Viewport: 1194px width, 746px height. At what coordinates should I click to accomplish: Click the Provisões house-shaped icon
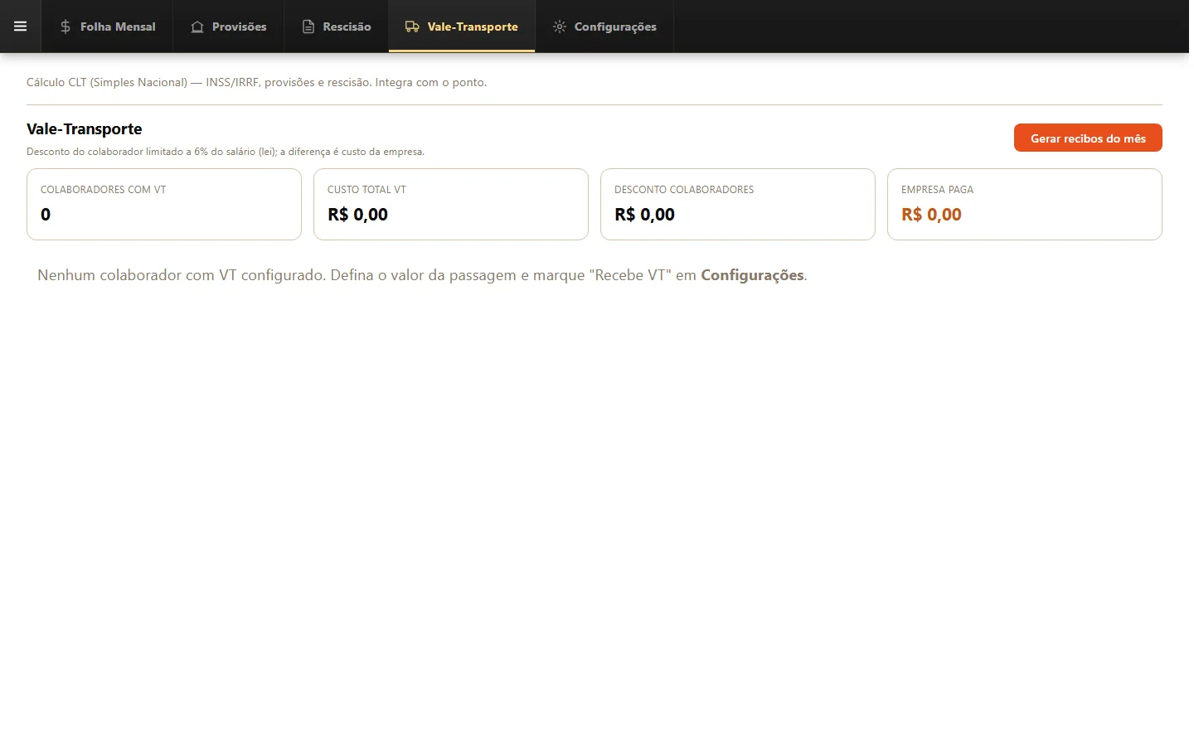(x=197, y=27)
